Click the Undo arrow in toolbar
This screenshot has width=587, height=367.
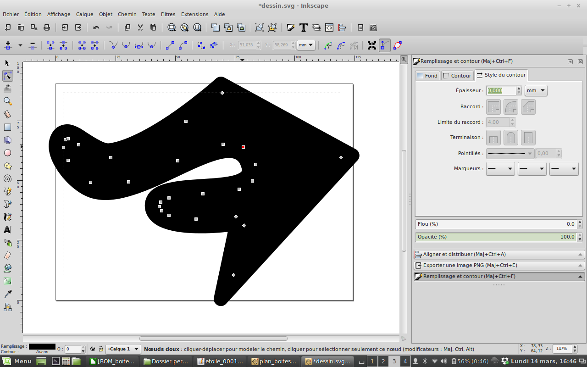(96, 28)
